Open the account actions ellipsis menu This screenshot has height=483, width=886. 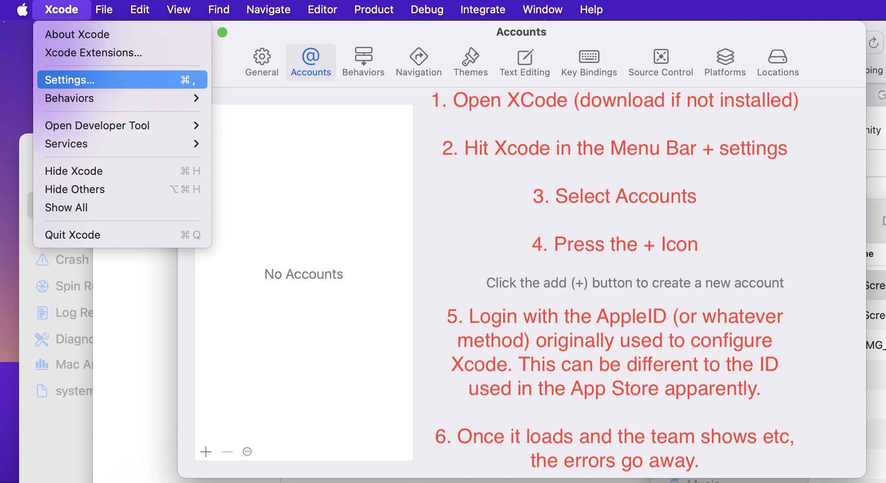(247, 452)
